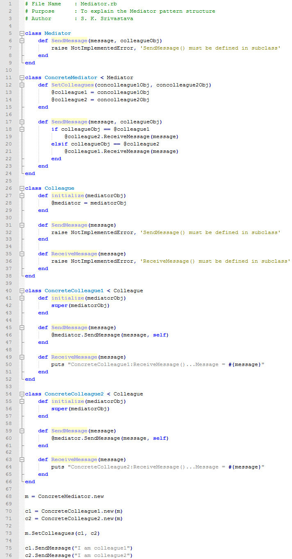The width and height of the screenshot is (292, 559).
Task: Click 'ConcreteColleague2:ReceiveMessage()' string on line 64
Action: (x=128, y=467)
